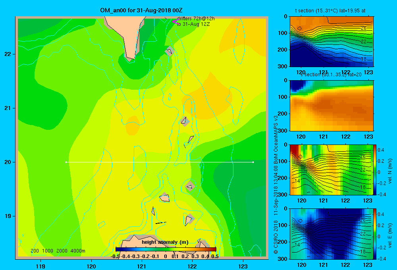397x270 pixels.
Task: Select the magenta drifter track marker
Action: coord(175,22)
